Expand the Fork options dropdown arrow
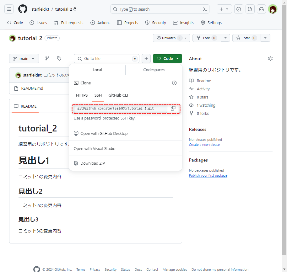The image size is (287, 272). (x=225, y=38)
